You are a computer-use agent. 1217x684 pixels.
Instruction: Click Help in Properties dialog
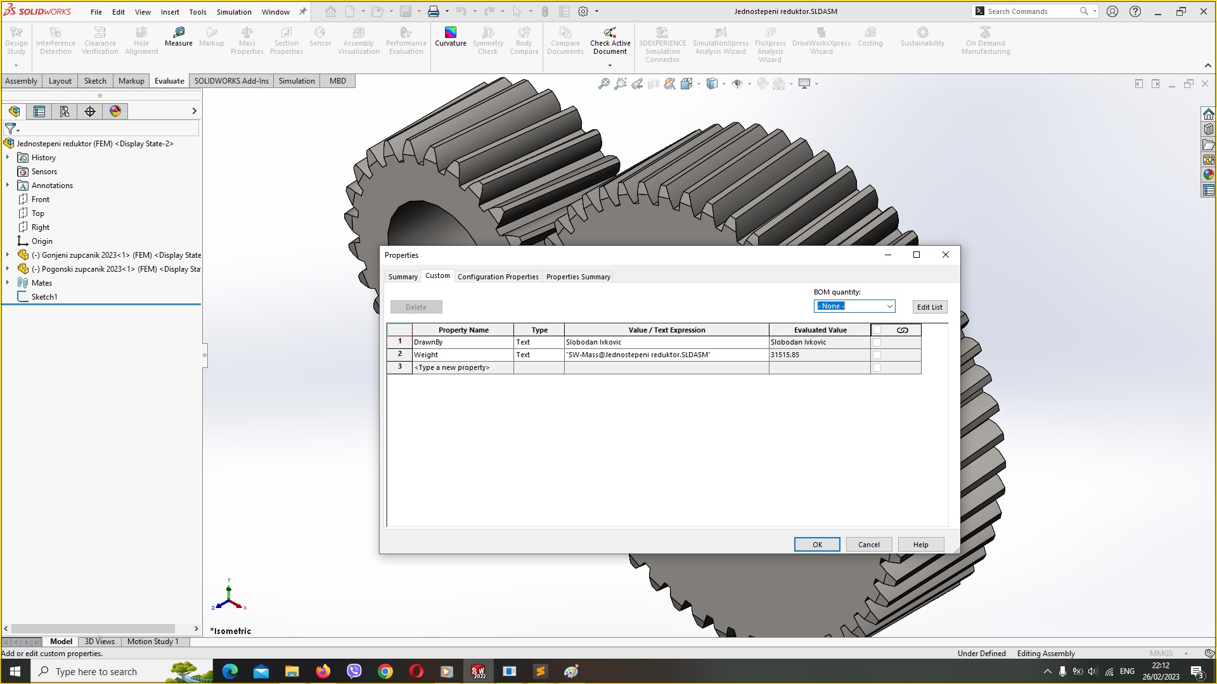point(921,545)
